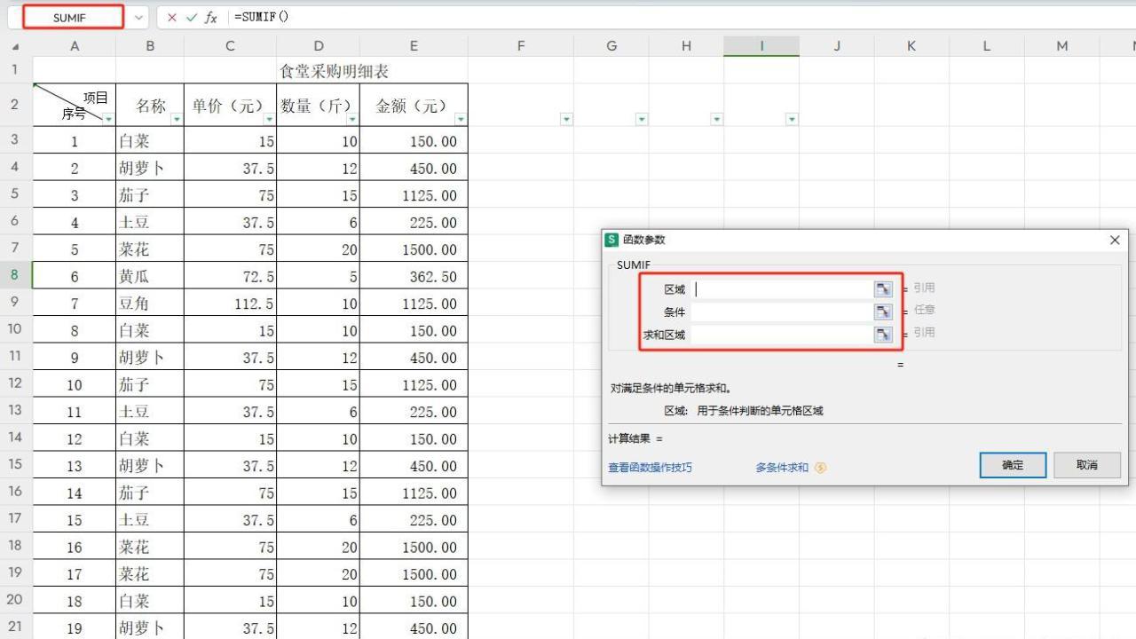Screen dimensions: 1136x639
Task: Close the 函数参数 dialog
Action: [x=1115, y=240]
